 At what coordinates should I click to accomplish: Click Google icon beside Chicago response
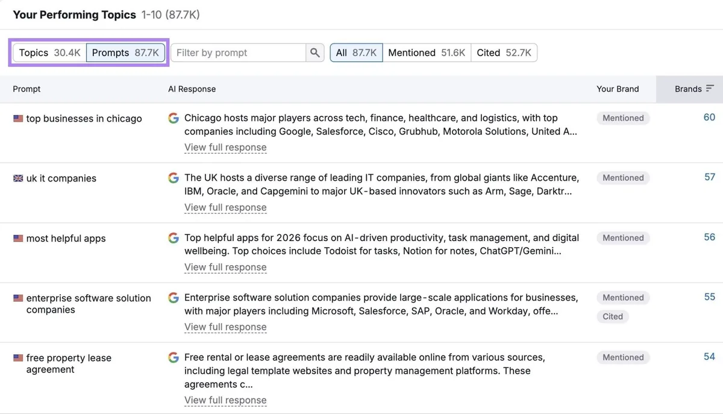coord(174,118)
